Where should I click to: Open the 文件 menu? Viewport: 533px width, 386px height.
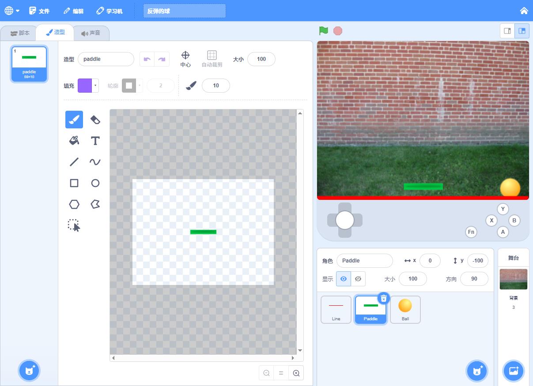pos(39,11)
